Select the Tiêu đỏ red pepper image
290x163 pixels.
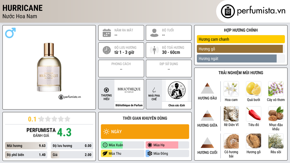pos(253,114)
